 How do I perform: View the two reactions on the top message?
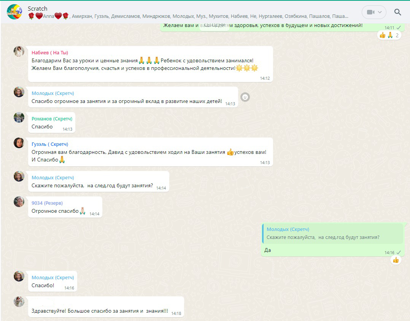(x=389, y=35)
